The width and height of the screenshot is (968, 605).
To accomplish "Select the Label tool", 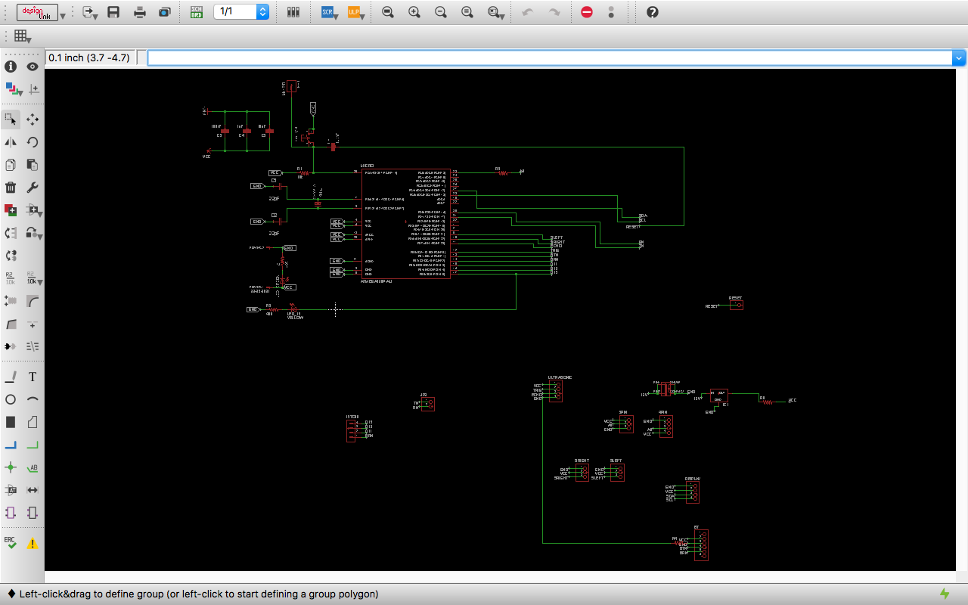I will (33, 467).
